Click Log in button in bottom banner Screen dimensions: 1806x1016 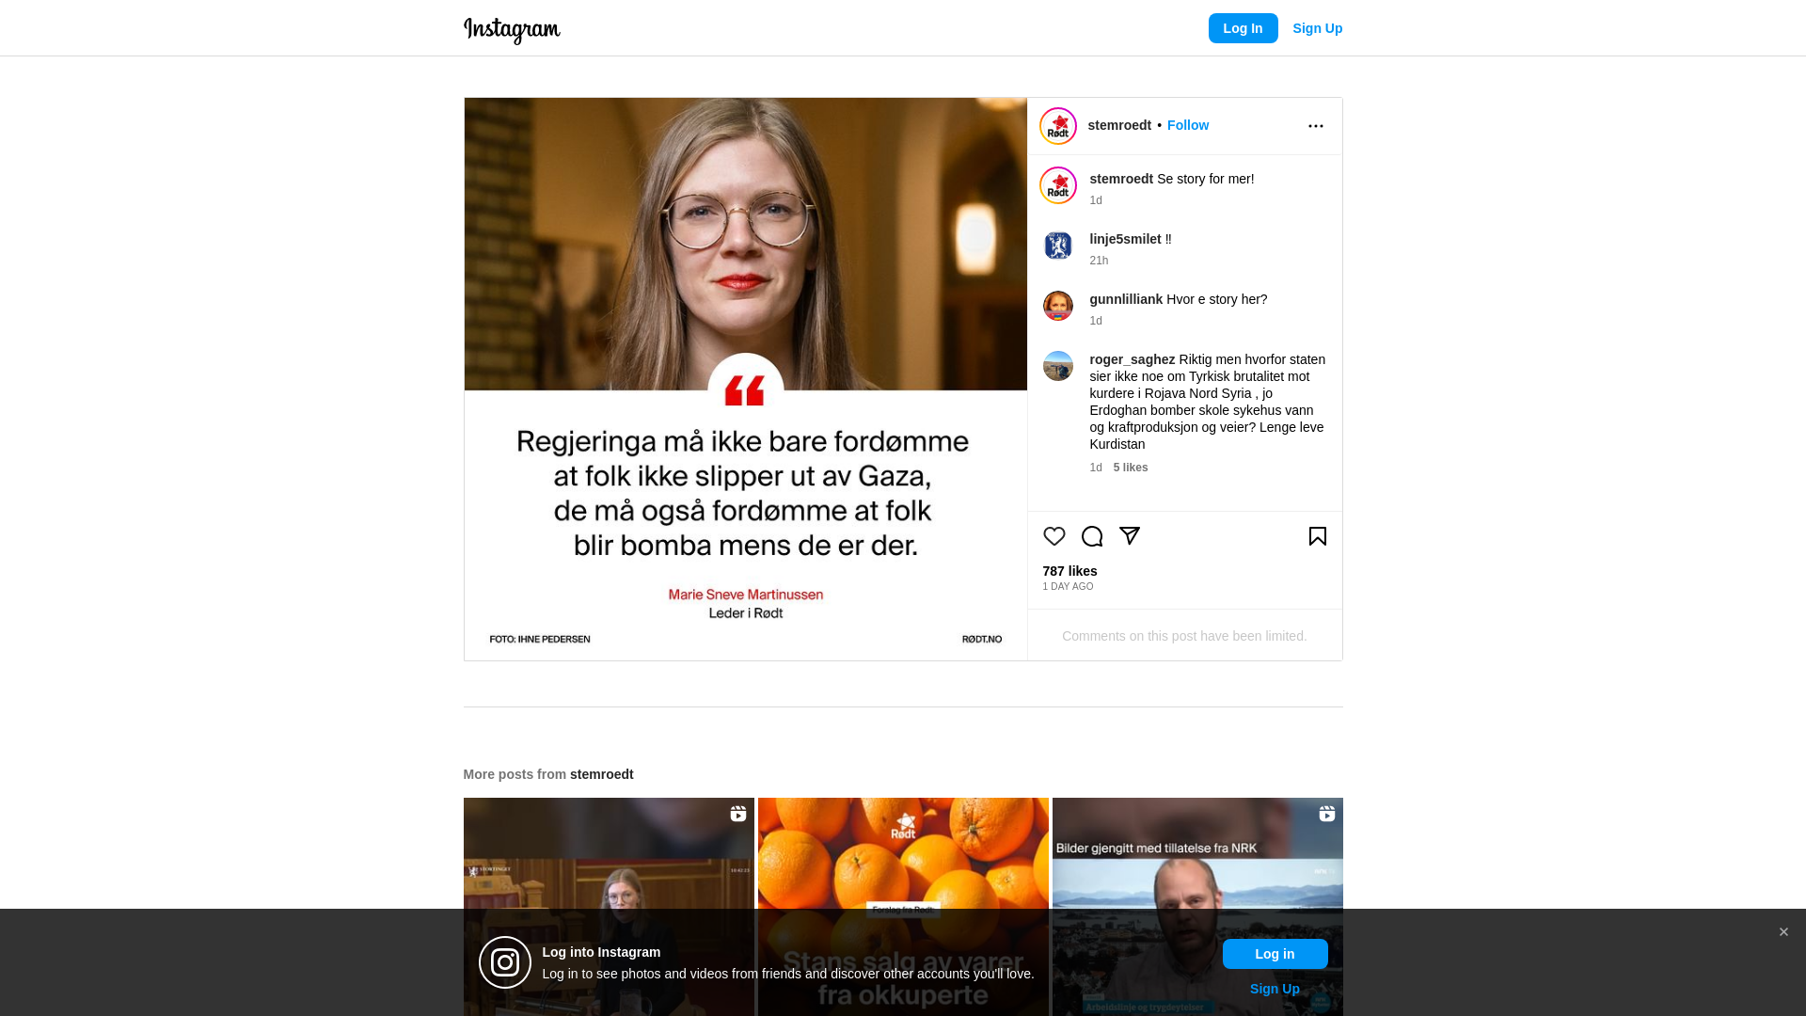click(1275, 954)
